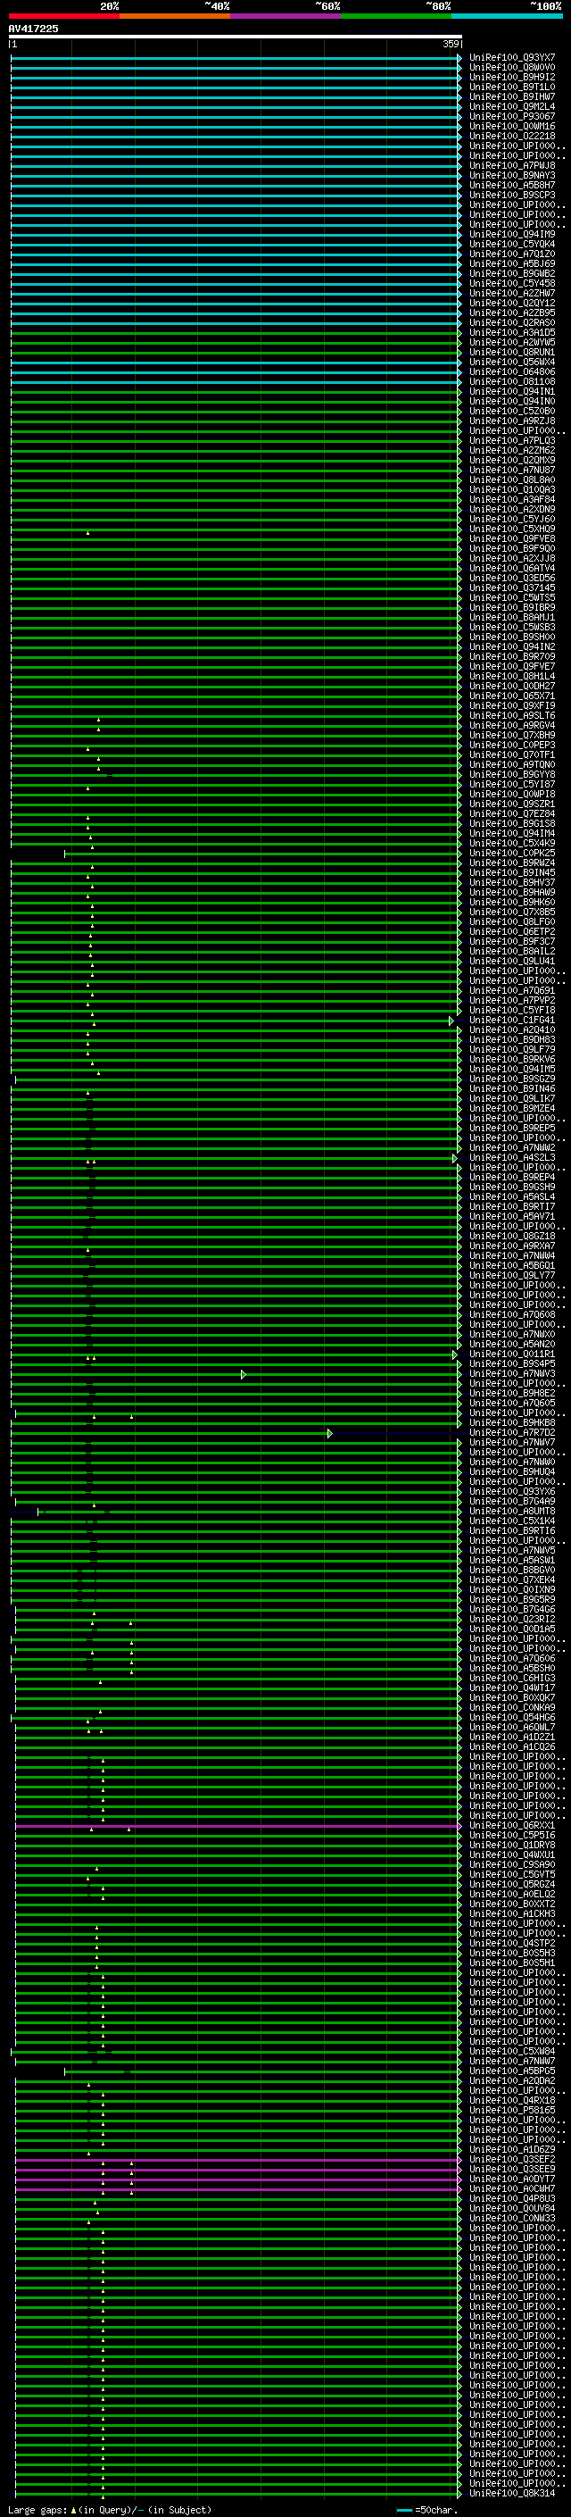Click the UniRef100_C0PK25 label
Viewport: 571px width, 2517px height.
511,853
